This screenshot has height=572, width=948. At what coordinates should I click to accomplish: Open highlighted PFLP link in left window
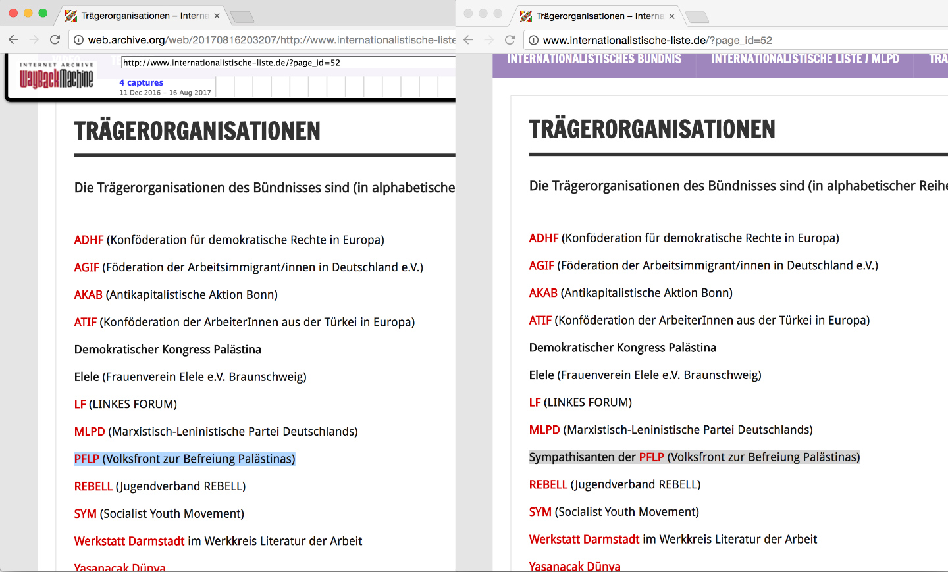click(87, 459)
